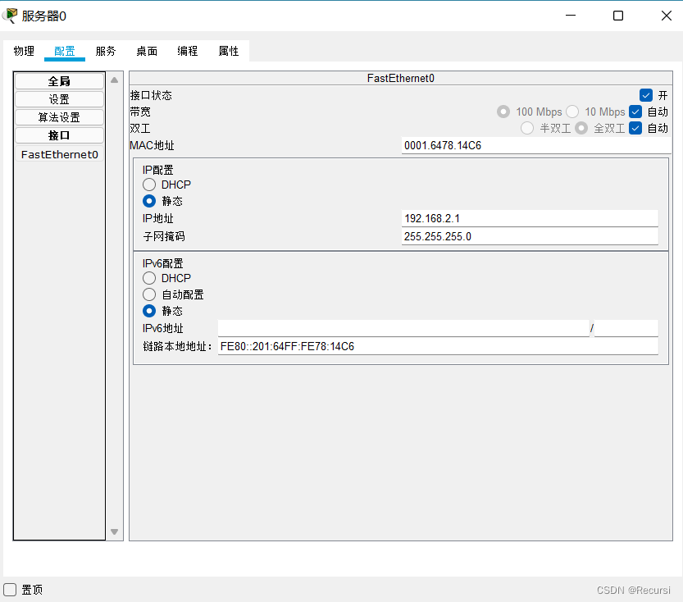The width and height of the screenshot is (683, 602).
Task: Click the 接口 section button
Action: click(x=59, y=135)
